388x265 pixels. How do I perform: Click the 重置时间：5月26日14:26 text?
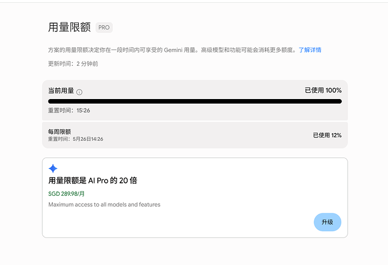pyautogui.click(x=75, y=139)
